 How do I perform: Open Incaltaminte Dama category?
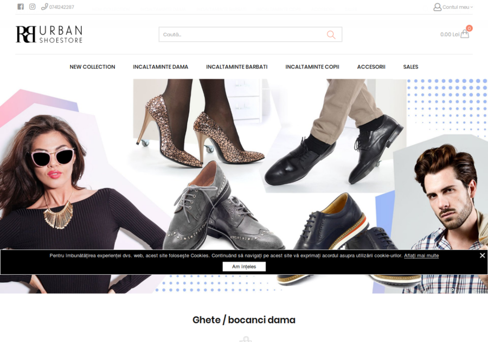[x=160, y=67]
